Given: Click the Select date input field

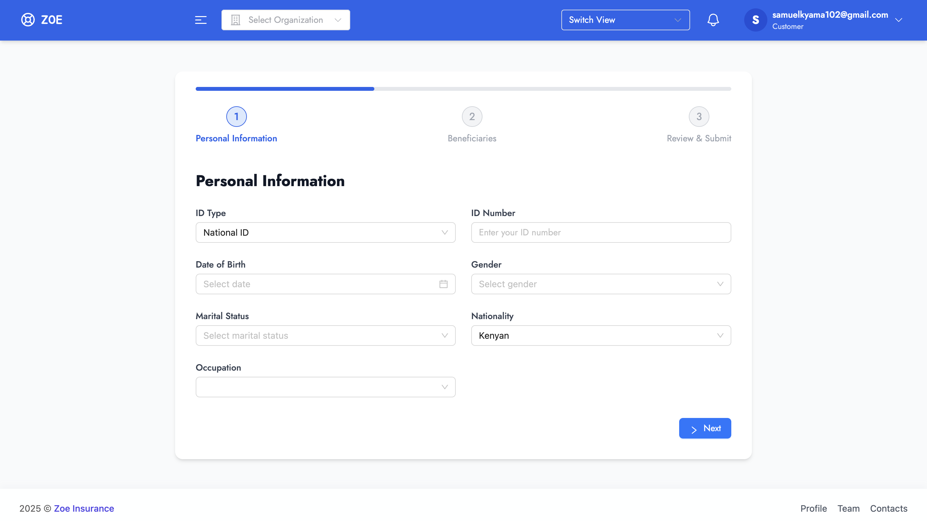Looking at the screenshot, I should (325, 284).
